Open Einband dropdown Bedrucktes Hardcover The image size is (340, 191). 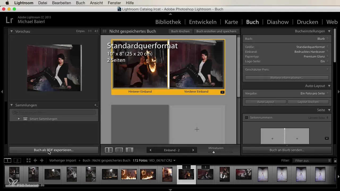pyautogui.click(x=311, y=52)
